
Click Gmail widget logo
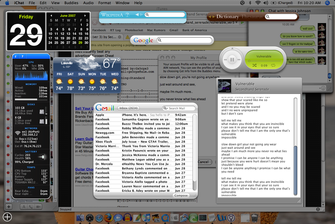click(x=105, y=108)
